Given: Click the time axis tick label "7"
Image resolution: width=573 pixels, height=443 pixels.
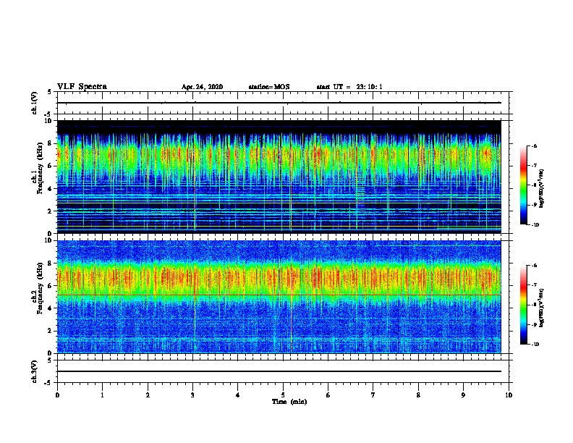Looking at the screenshot, I should pos(373,395).
